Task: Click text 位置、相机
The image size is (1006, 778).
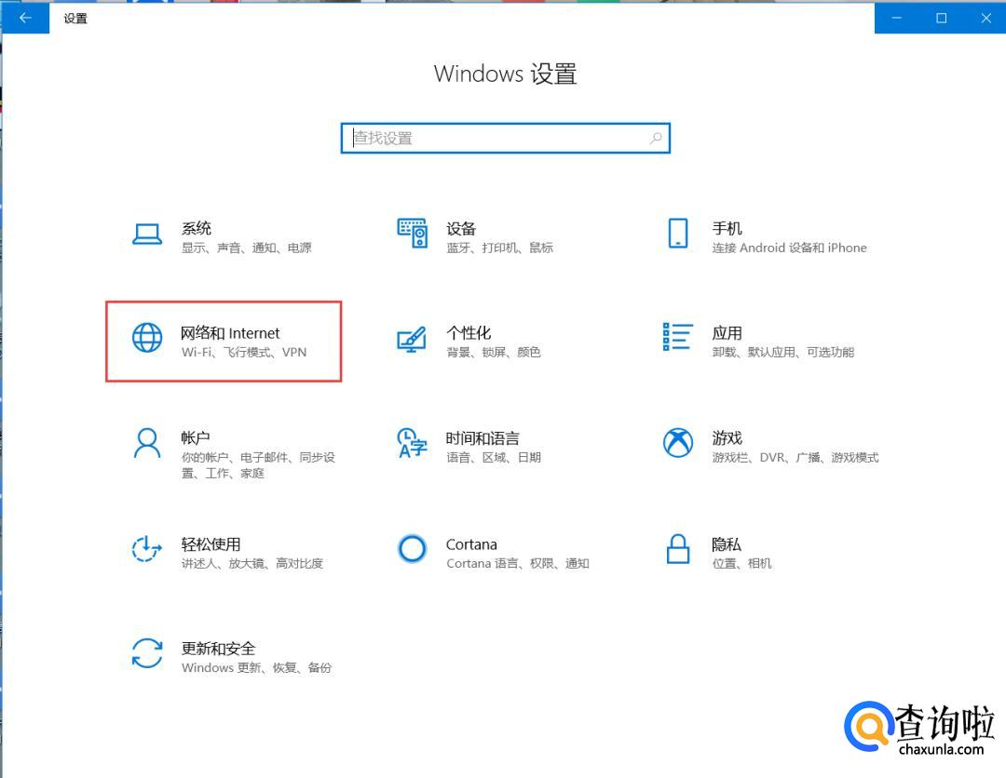Action: [741, 563]
